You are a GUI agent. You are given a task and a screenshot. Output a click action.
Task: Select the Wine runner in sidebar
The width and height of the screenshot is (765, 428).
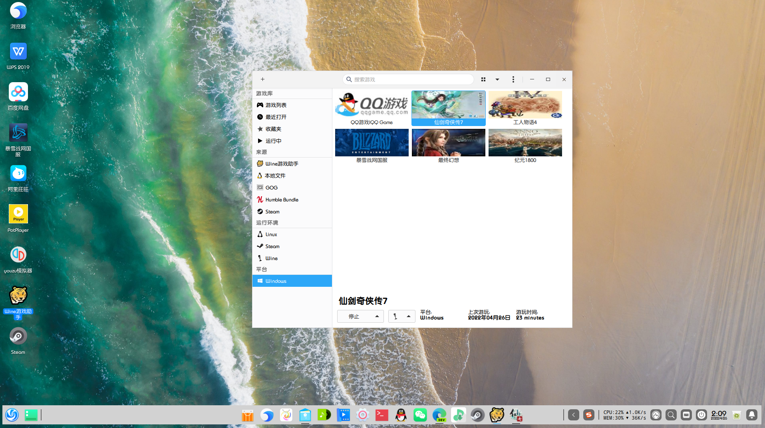271,258
